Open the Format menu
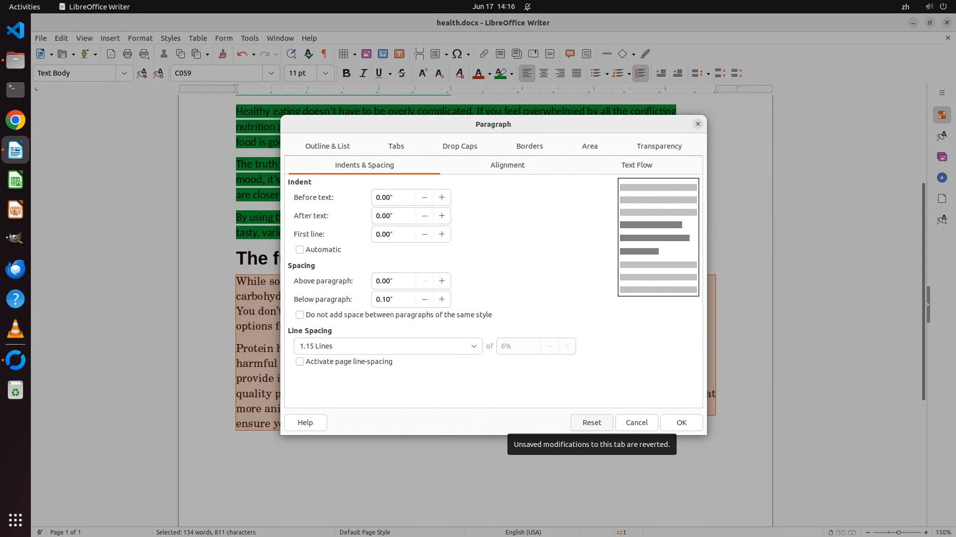 coord(140,38)
